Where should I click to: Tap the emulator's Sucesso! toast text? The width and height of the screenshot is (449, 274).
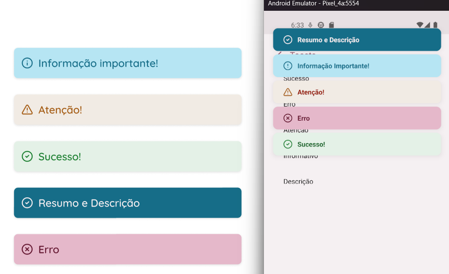pyautogui.click(x=311, y=144)
